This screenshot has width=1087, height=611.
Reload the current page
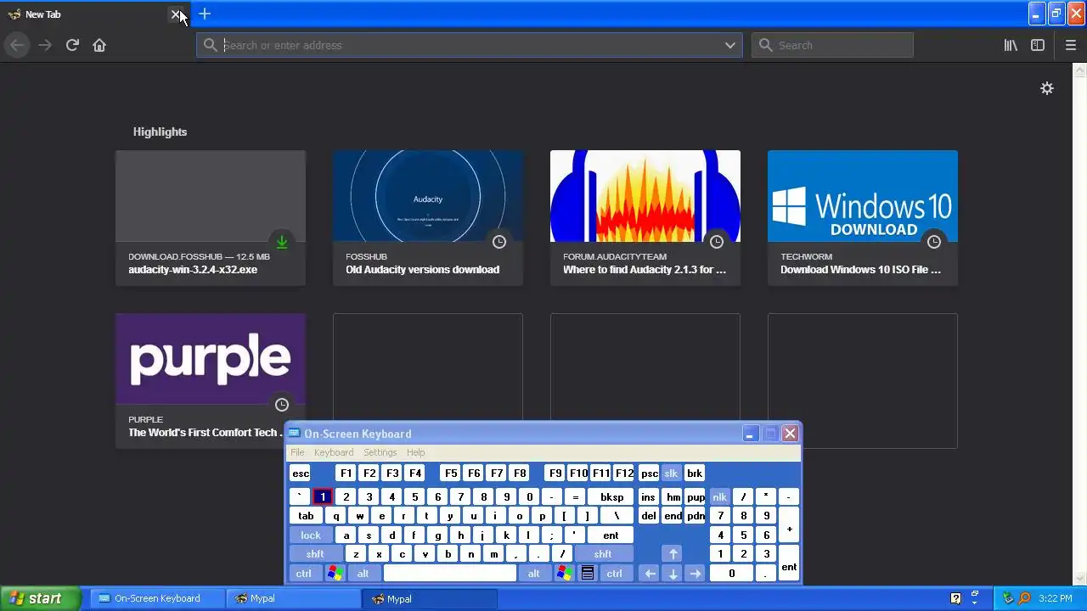click(72, 45)
